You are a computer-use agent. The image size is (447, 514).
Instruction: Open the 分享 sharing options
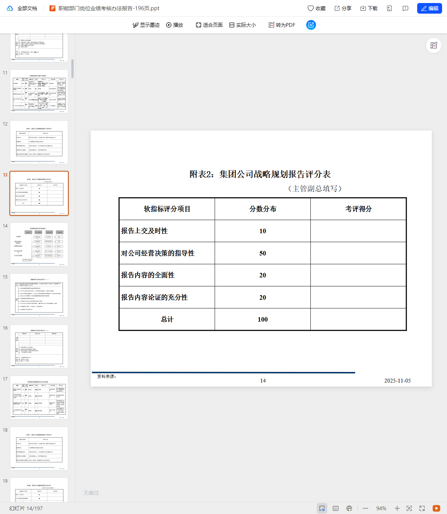(342, 8)
